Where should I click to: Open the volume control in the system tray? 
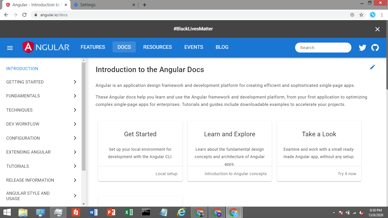point(361,212)
